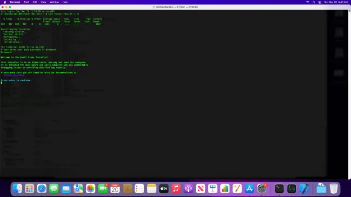Open System Preferences in dock
The width and height of the screenshot is (351, 197).
pyautogui.click(x=261, y=188)
